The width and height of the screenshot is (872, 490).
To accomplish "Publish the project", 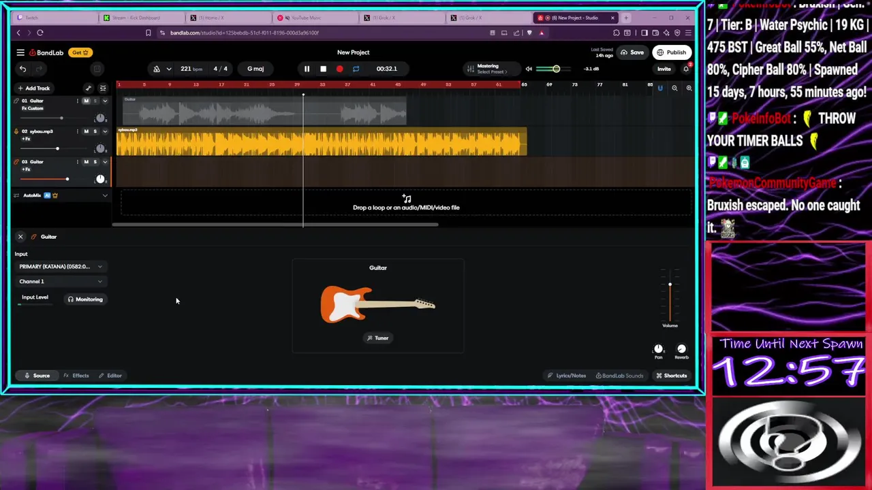I will tap(671, 52).
